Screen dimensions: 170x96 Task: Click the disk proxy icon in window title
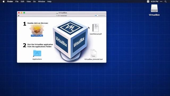[57, 13]
